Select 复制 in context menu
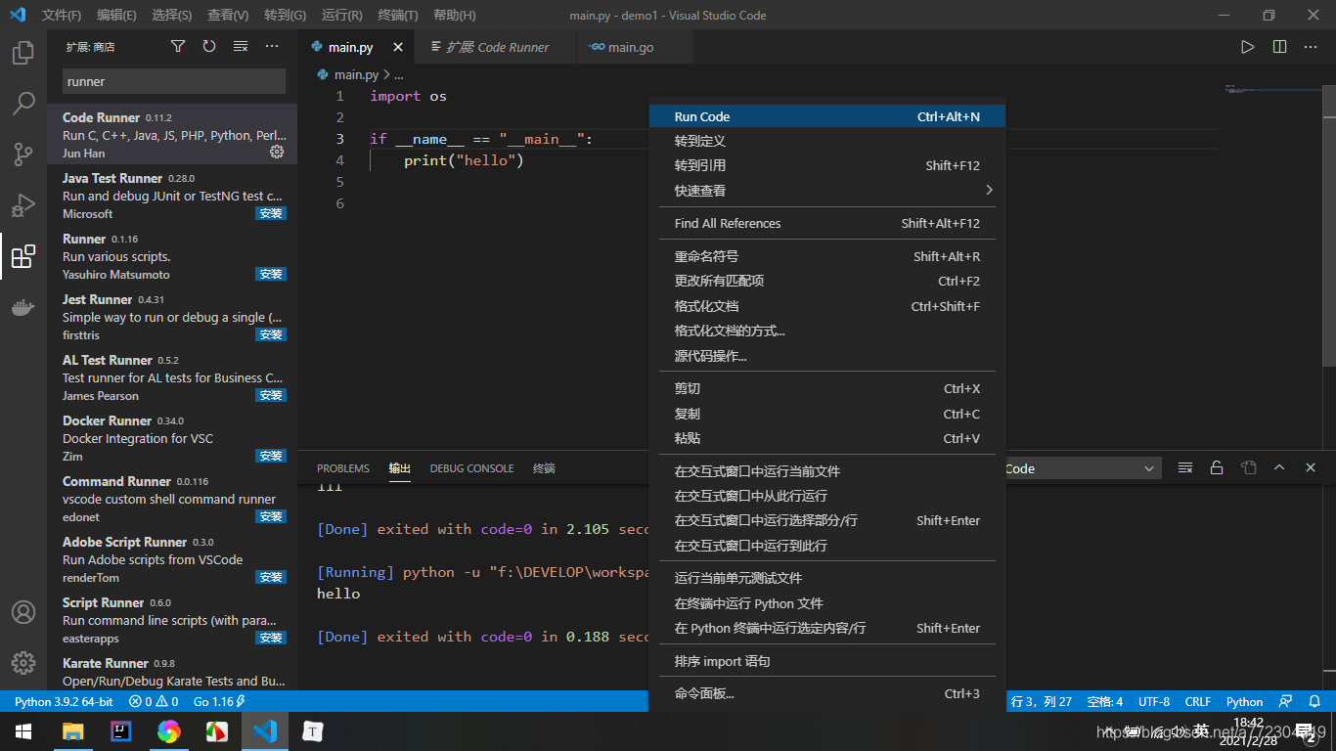This screenshot has width=1336, height=751. [x=826, y=414]
